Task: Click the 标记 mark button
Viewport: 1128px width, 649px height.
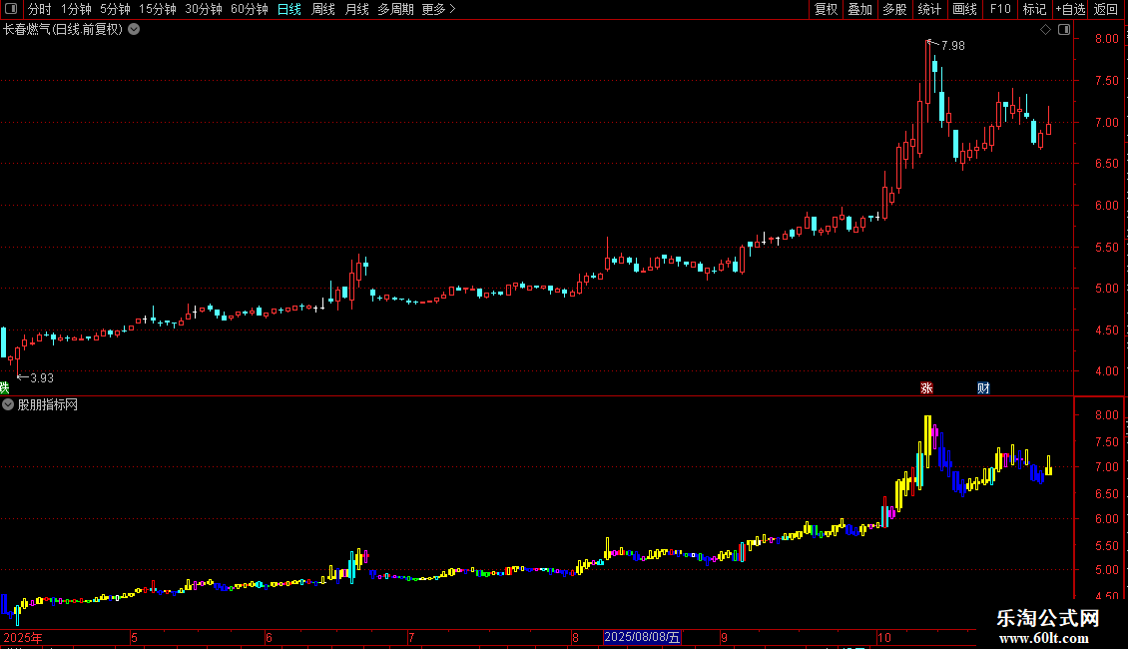Action: [x=1034, y=9]
